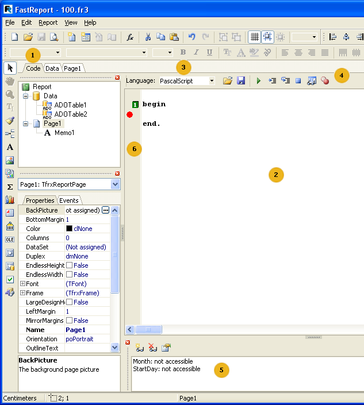Open script file in code toolbar
Image resolution: width=364 pixels, height=405 pixels.
(x=227, y=81)
